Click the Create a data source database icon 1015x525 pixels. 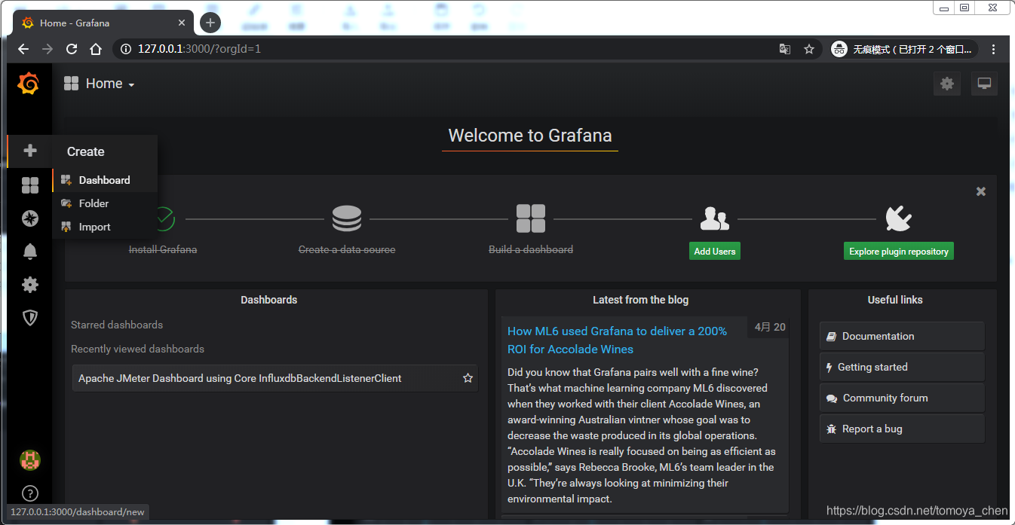(347, 218)
